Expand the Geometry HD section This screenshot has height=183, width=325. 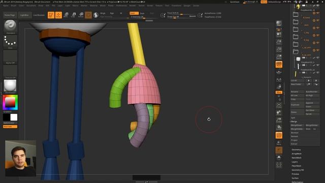click(x=298, y=170)
